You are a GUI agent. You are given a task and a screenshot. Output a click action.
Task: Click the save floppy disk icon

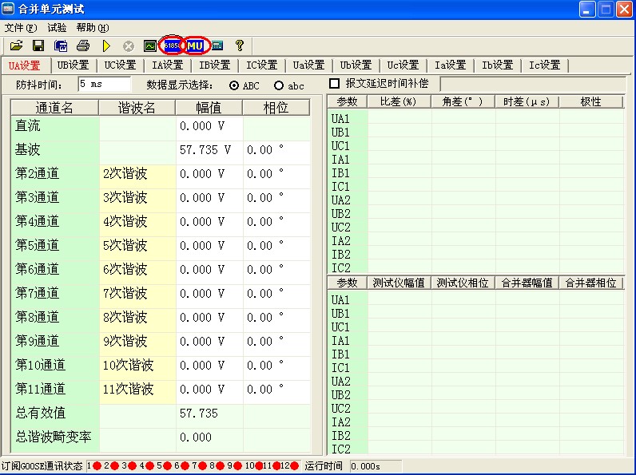click(x=38, y=46)
